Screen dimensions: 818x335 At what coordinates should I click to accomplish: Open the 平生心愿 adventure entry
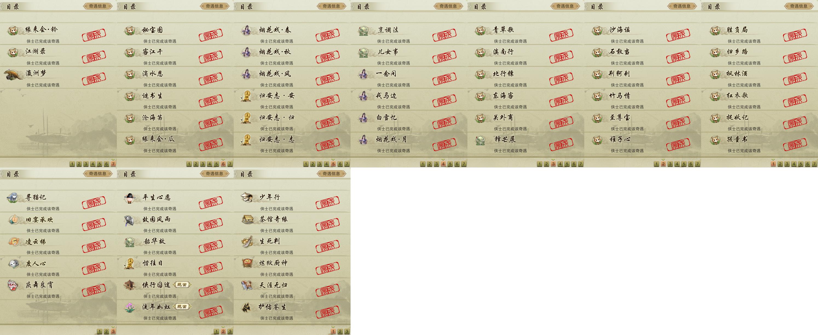tap(175, 201)
